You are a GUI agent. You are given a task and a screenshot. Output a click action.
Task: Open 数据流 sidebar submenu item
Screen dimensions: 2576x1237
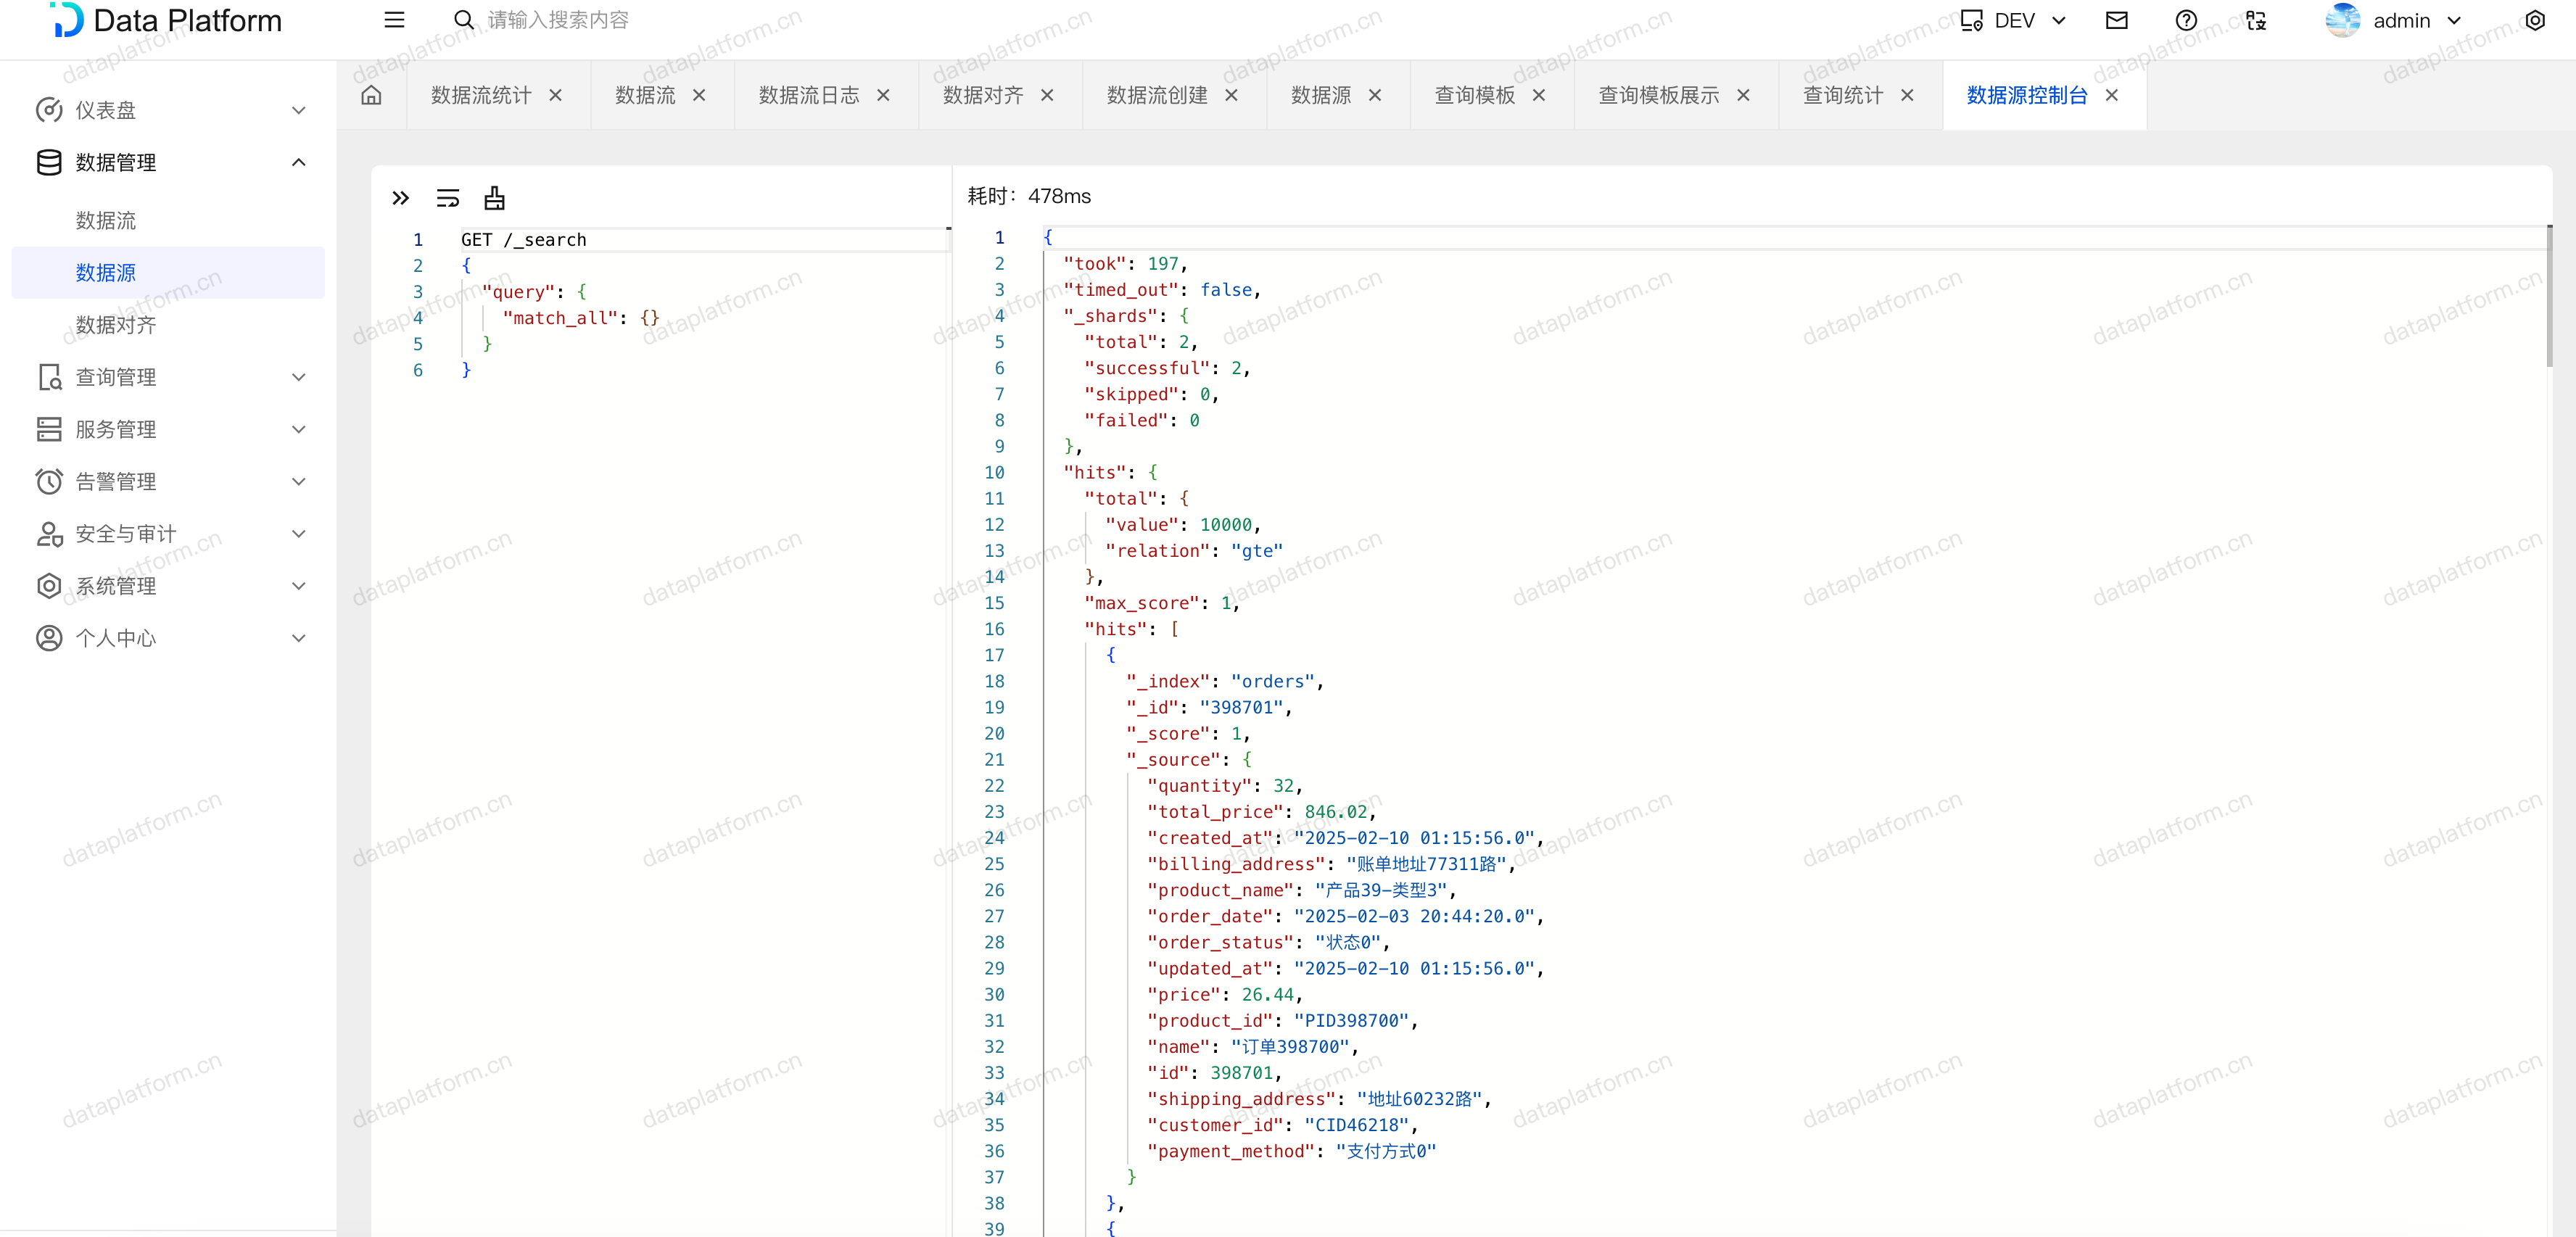coord(106,220)
